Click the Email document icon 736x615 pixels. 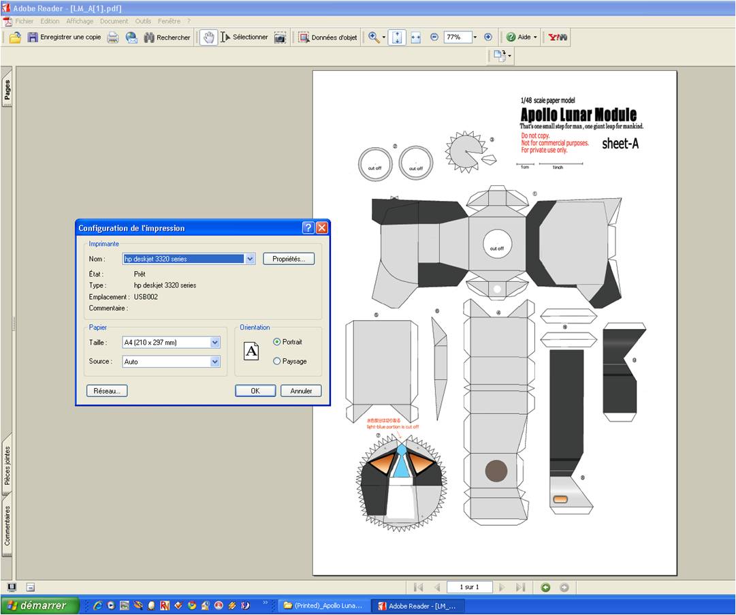pyautogui.click(x=131, y=37)
